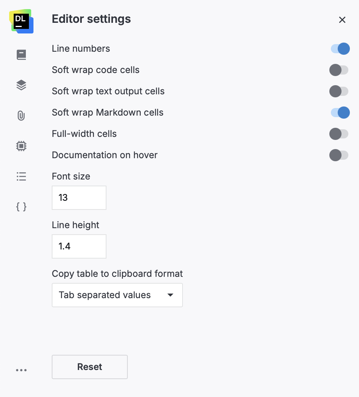Open the copy table clipboard format dropdown
Viewport: 359px width, 397px height.
point(117,295)
